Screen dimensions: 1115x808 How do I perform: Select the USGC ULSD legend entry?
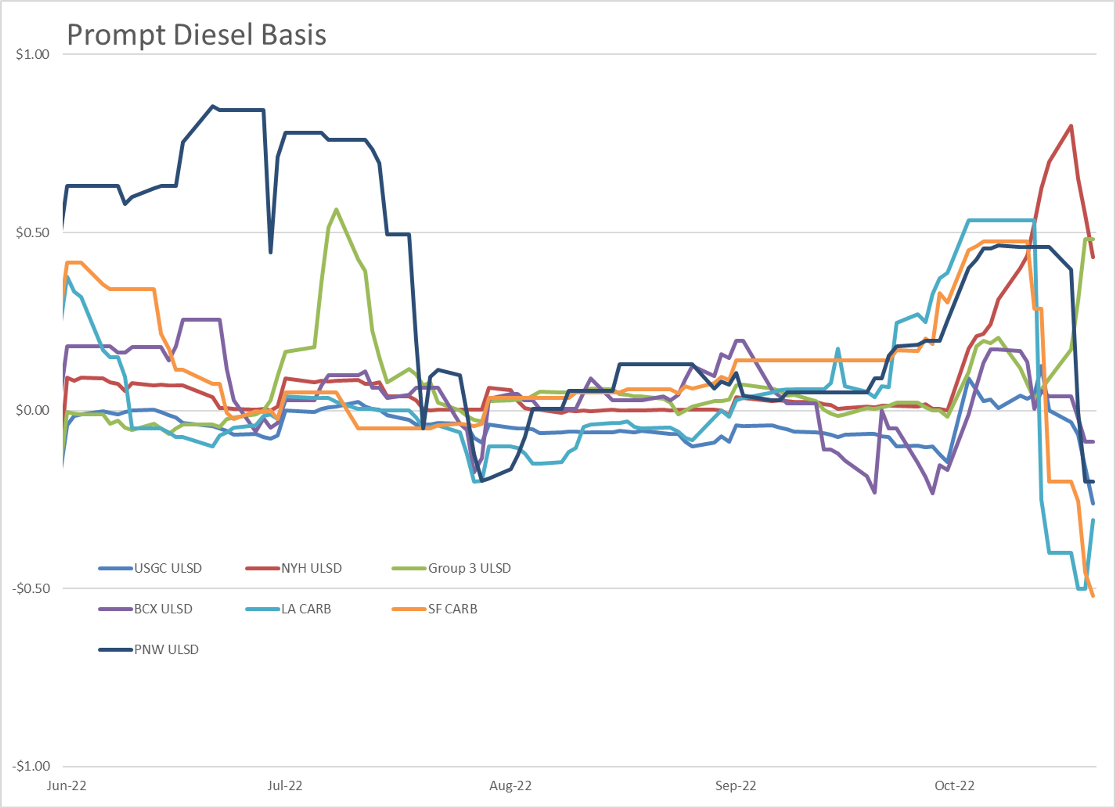[x=150, y=568]
